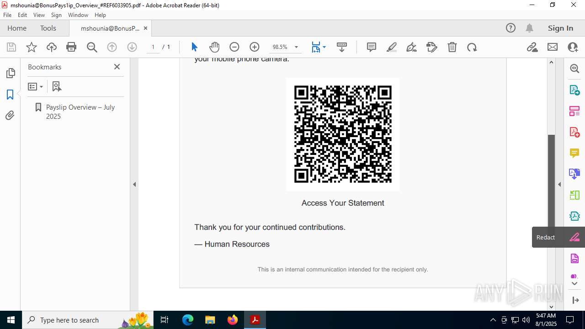Image resolution: width=585 pixels, height=329 pixels.
Task: Send file by email envelope icon
Action: coord(553,47)
